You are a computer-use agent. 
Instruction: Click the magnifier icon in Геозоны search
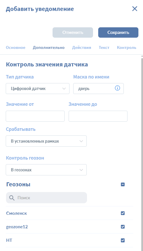click(12, 198)
